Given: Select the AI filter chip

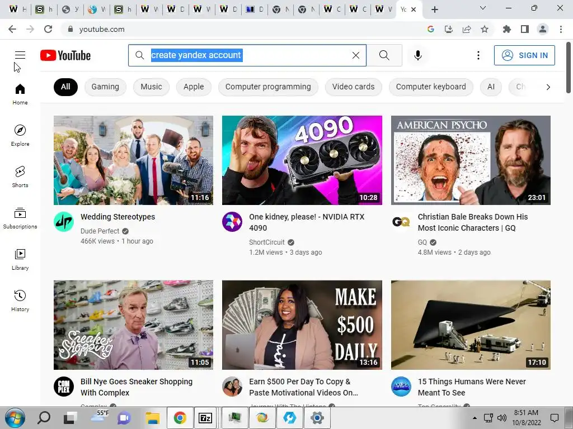Looking at the screenshot, I should (491, 87).
